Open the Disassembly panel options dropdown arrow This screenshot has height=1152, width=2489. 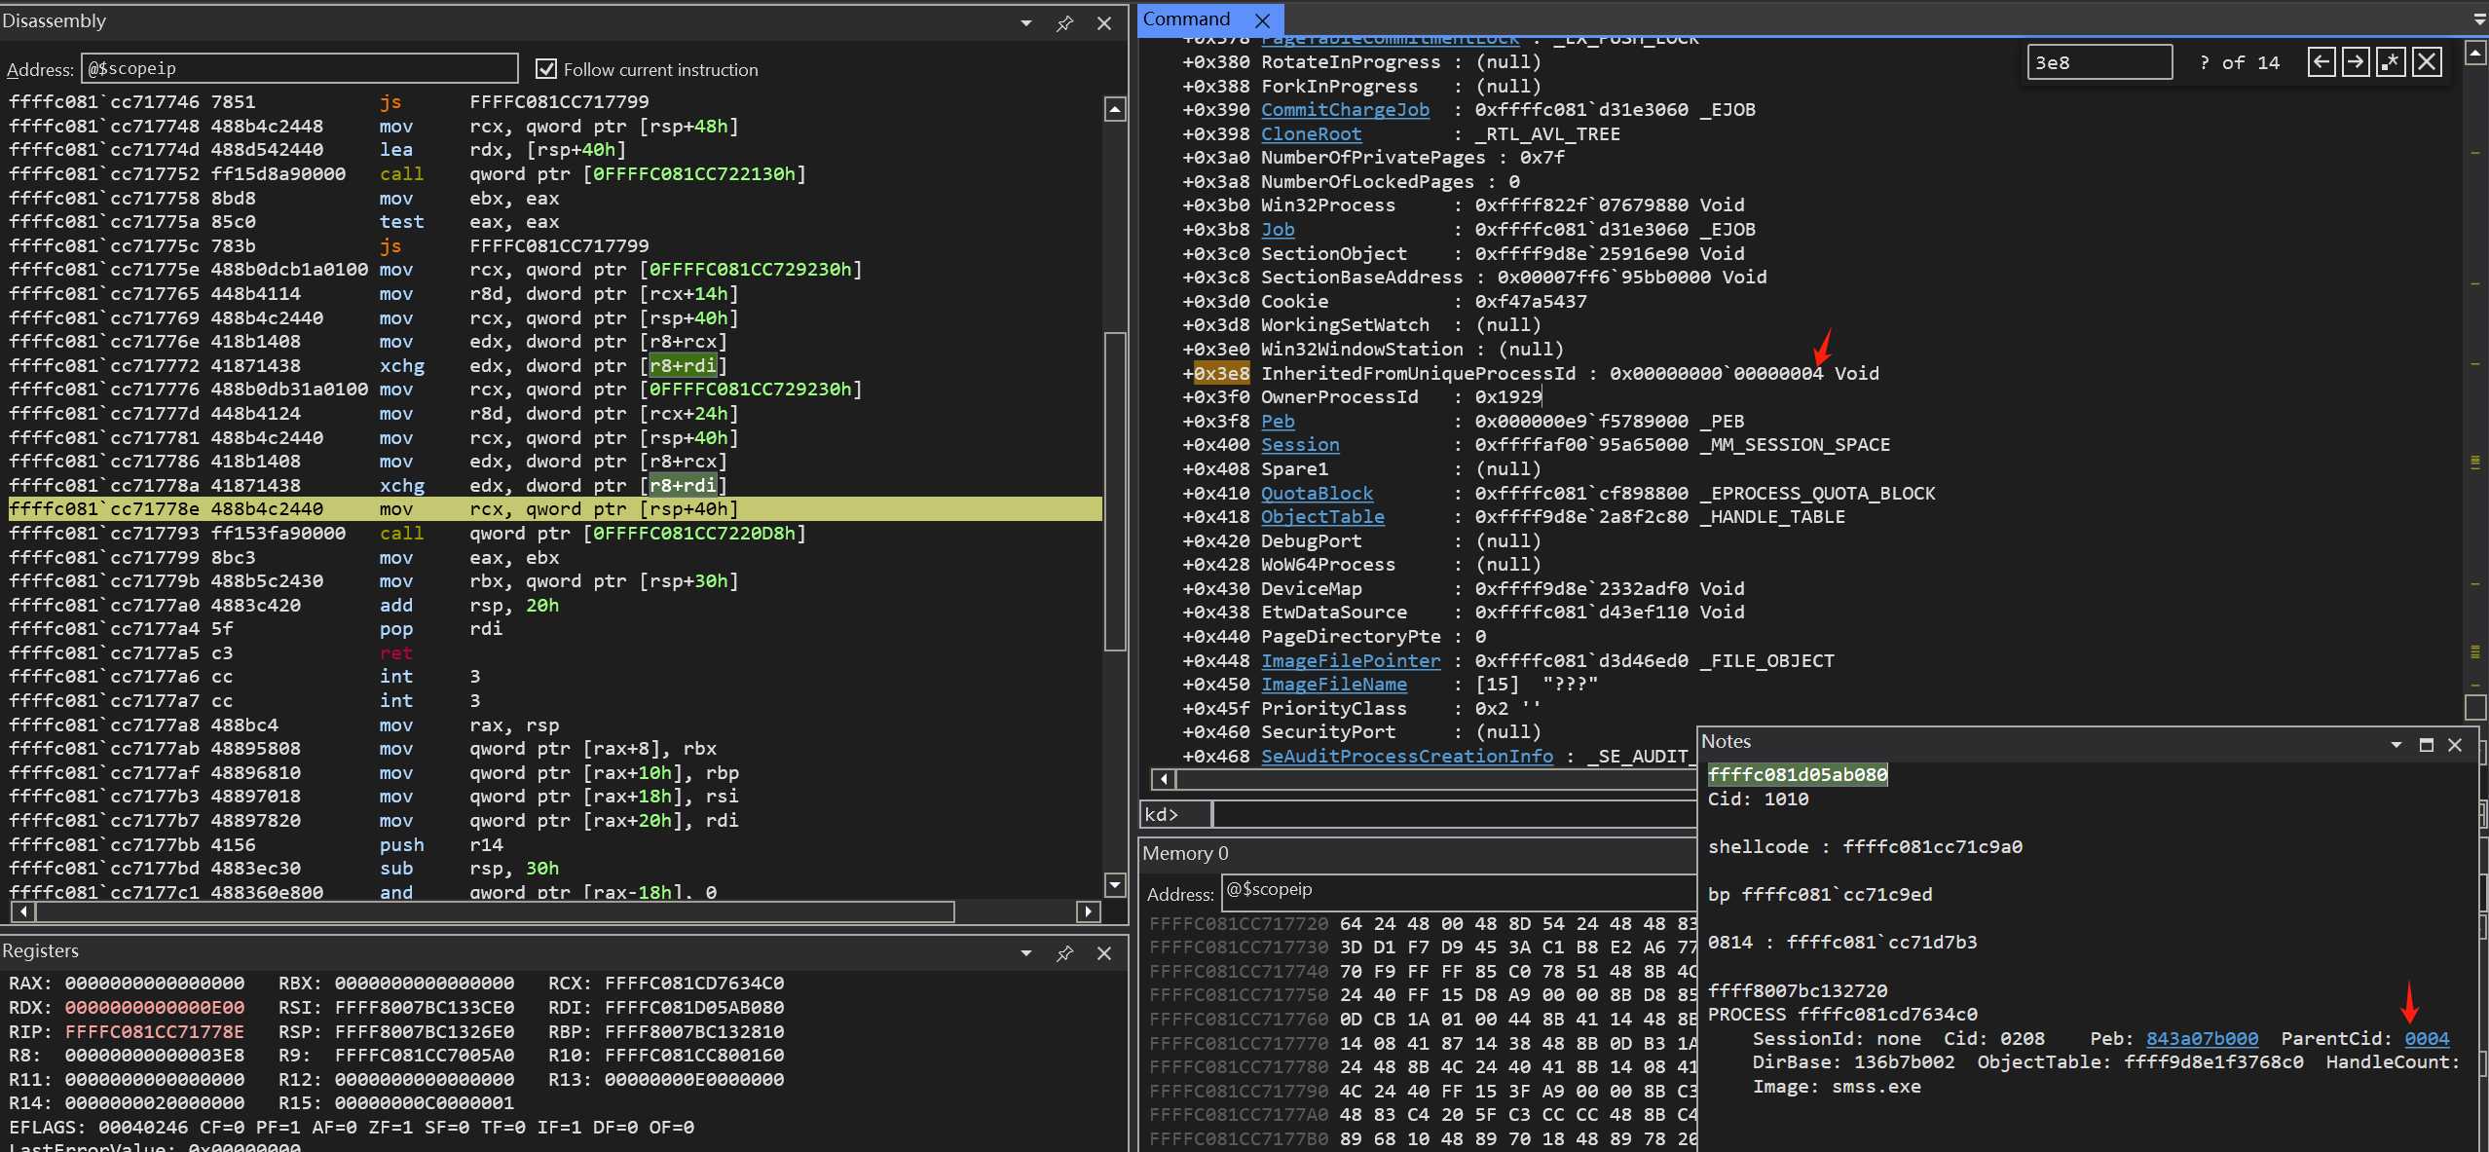tap(1026, 22)
